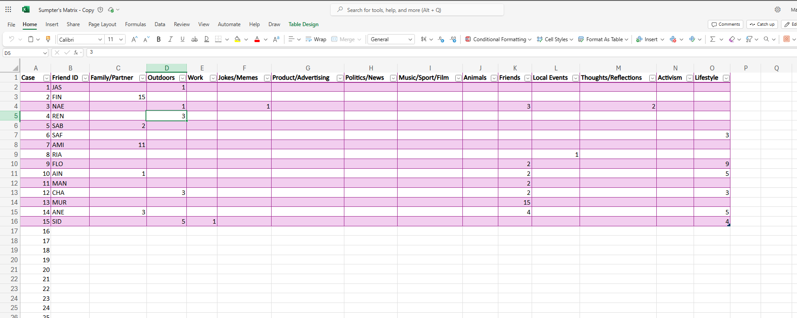This screenshot has width=797, height=318.
Task: Click the Increase Font Size icon
Action: 134,39
